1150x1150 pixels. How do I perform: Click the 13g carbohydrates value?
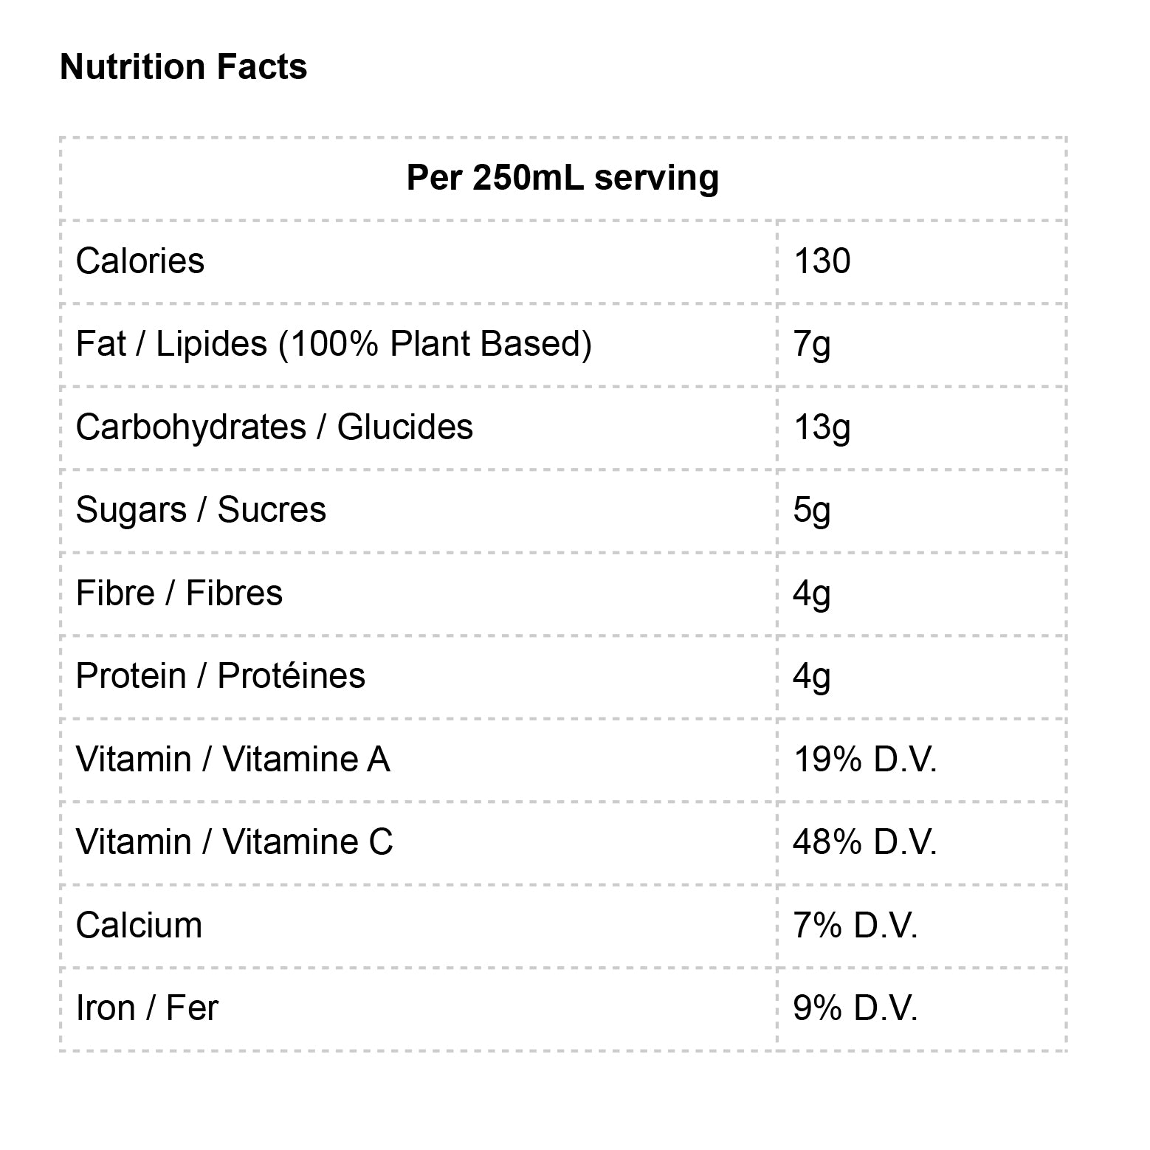click(822, 427)
